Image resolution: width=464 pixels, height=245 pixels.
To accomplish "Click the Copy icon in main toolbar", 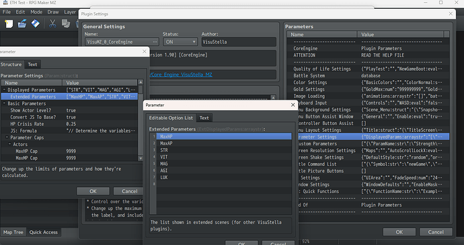I will 66,24.
